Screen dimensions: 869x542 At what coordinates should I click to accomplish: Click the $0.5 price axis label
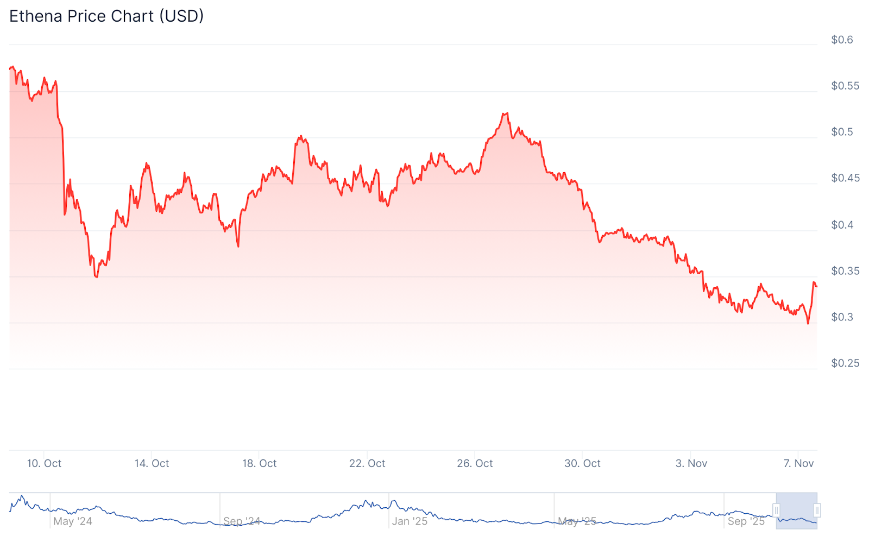(842, 132)
